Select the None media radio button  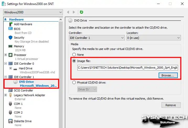[74, 55]
